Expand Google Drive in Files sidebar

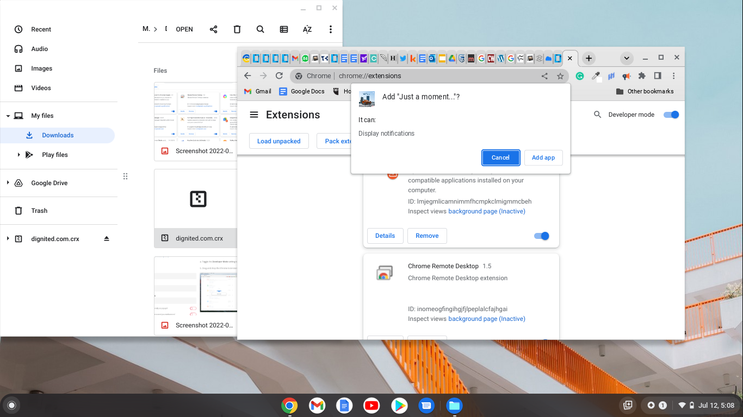[x=8, y=183]
